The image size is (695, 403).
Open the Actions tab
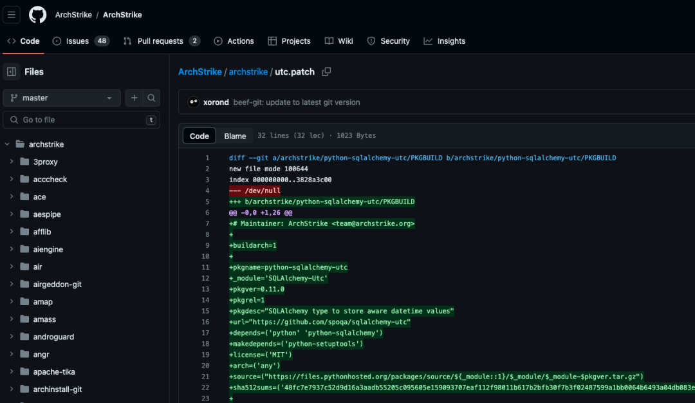[234, 41]
